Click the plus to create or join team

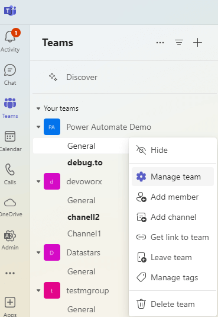click(198, 43)
